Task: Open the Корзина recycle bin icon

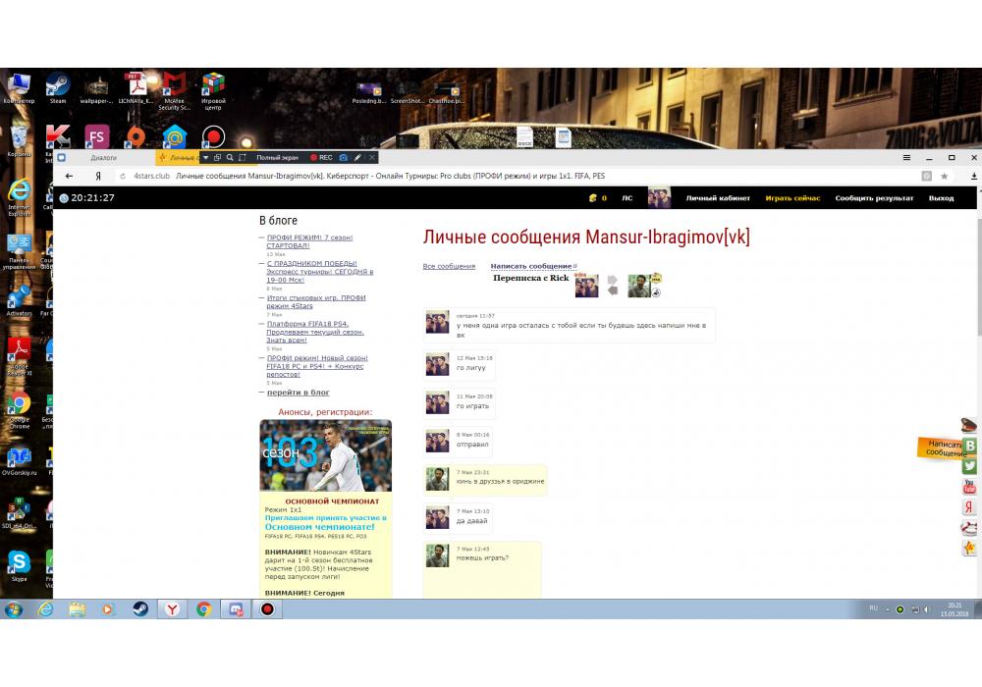Action: click(20, 140)
